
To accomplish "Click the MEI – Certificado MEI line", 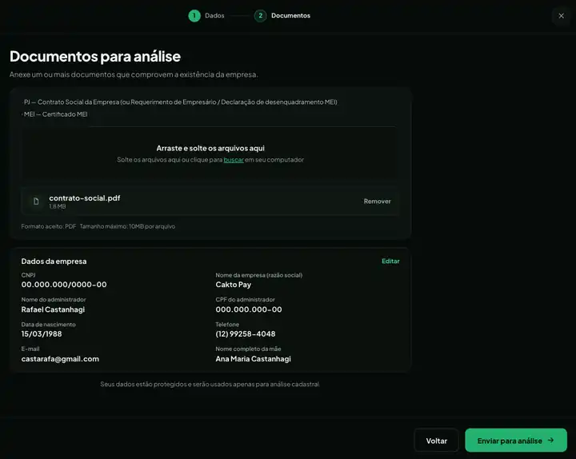I will coord(55,114).
